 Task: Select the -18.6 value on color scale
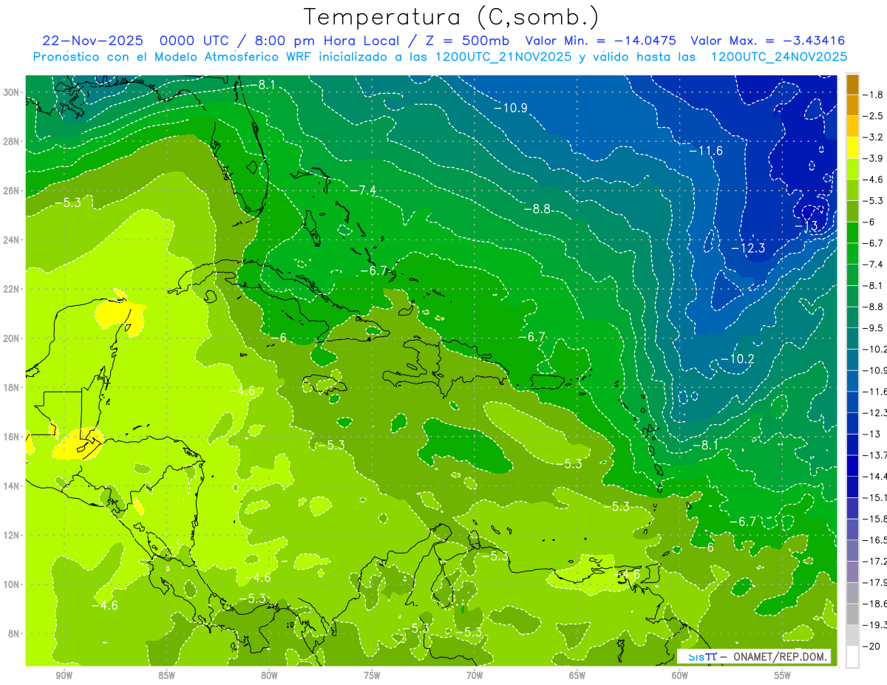[874, 603]
